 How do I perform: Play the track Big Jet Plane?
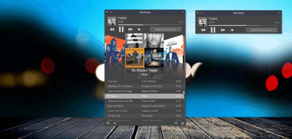115,106
